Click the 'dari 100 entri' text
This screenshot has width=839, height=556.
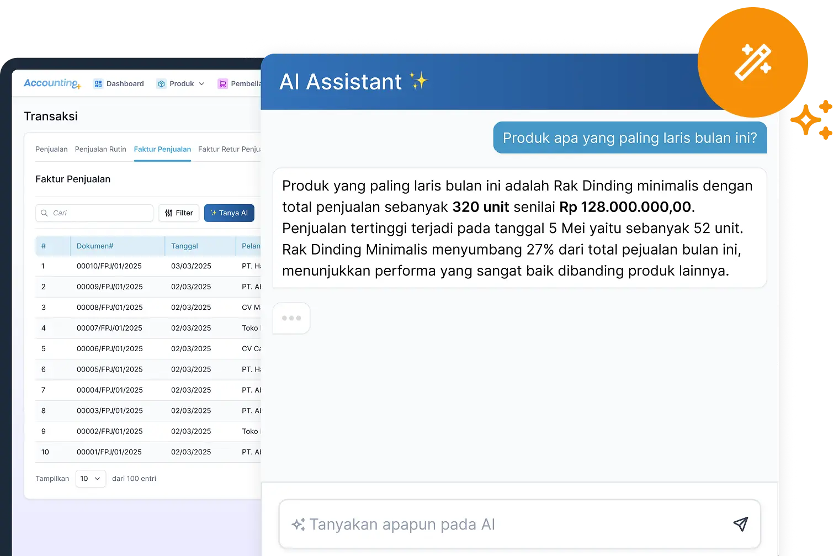(x=134, y=479)
